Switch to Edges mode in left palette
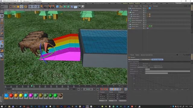Screen dimensions: 193x108 pyautogui.click(x=2, y=30)
